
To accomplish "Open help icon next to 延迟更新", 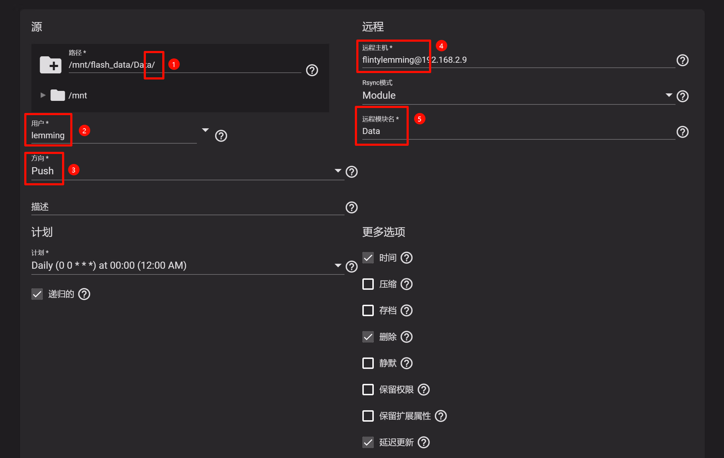I will pyautogui.click(x=424, y=442).
